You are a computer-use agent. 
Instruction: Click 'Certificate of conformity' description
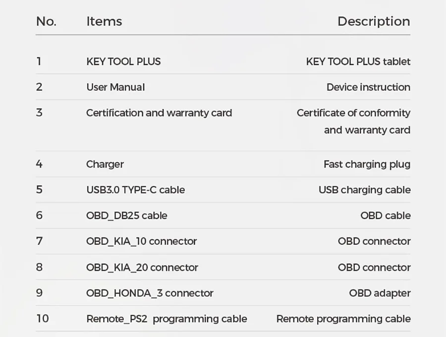click(x=353, y=113)
